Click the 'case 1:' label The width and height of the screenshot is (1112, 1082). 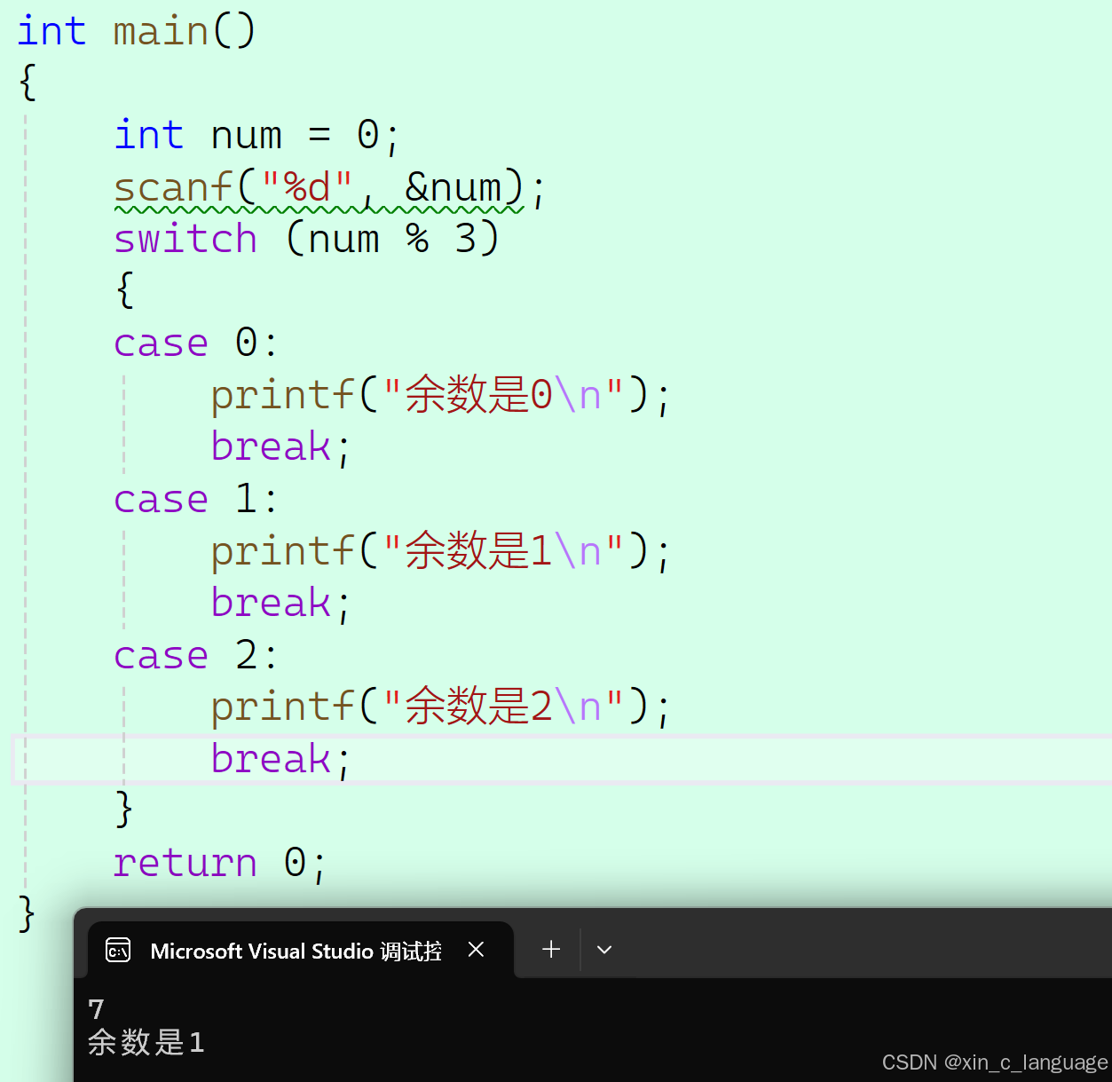pos(196,499)
